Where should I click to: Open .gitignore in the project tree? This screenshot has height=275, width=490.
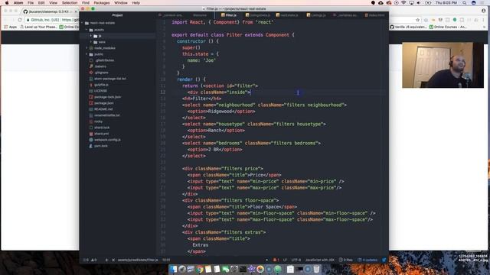coord(102,73)
